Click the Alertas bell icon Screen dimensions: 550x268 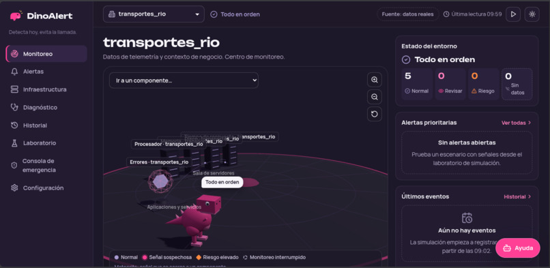point(14,72)
